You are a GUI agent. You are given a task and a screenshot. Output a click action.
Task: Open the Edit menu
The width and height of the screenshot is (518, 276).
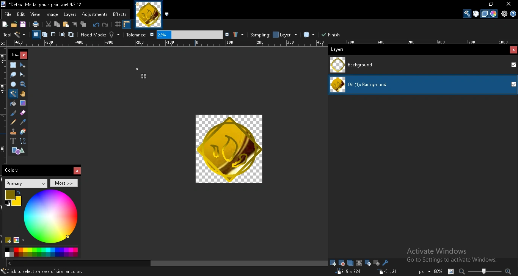21,14
